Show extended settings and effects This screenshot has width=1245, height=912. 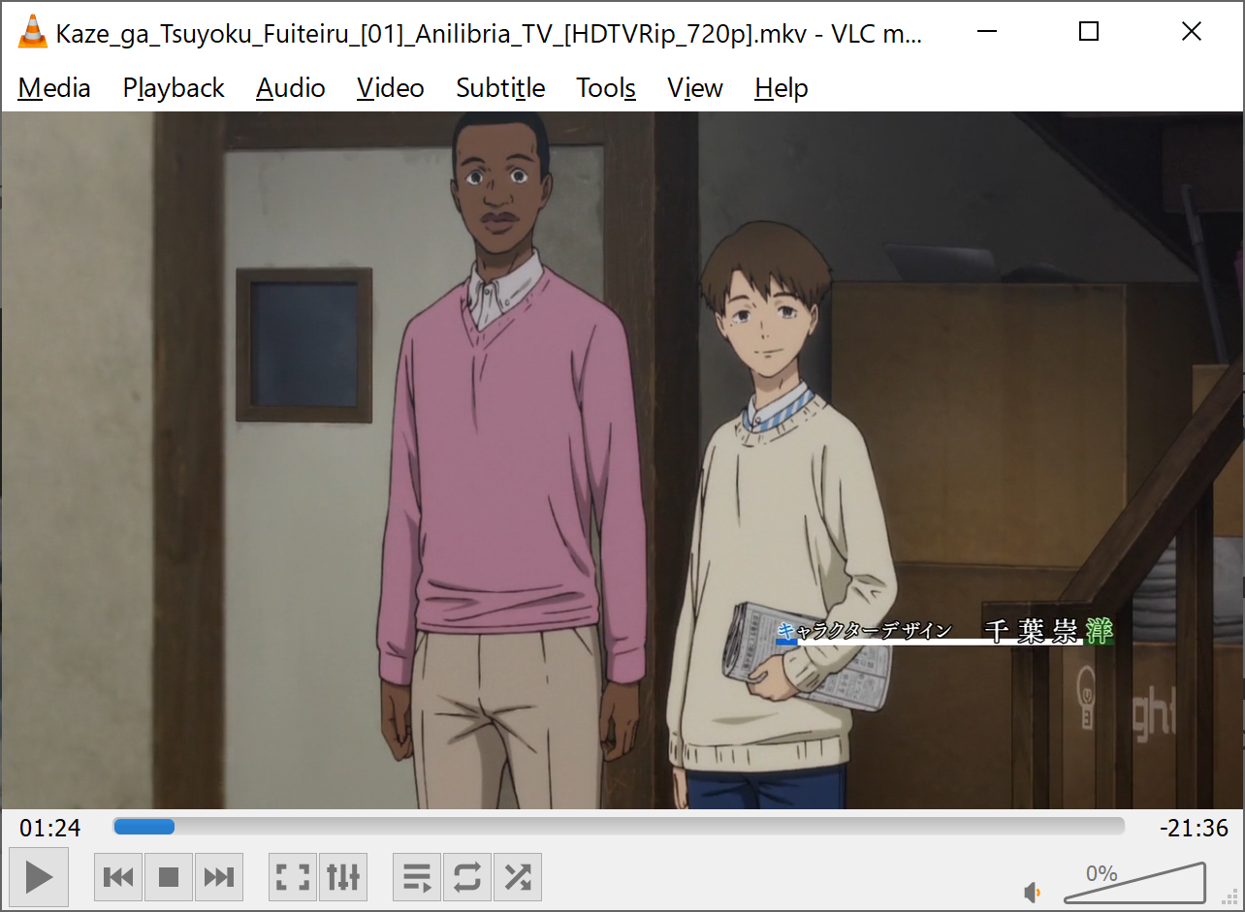point(343,878)
